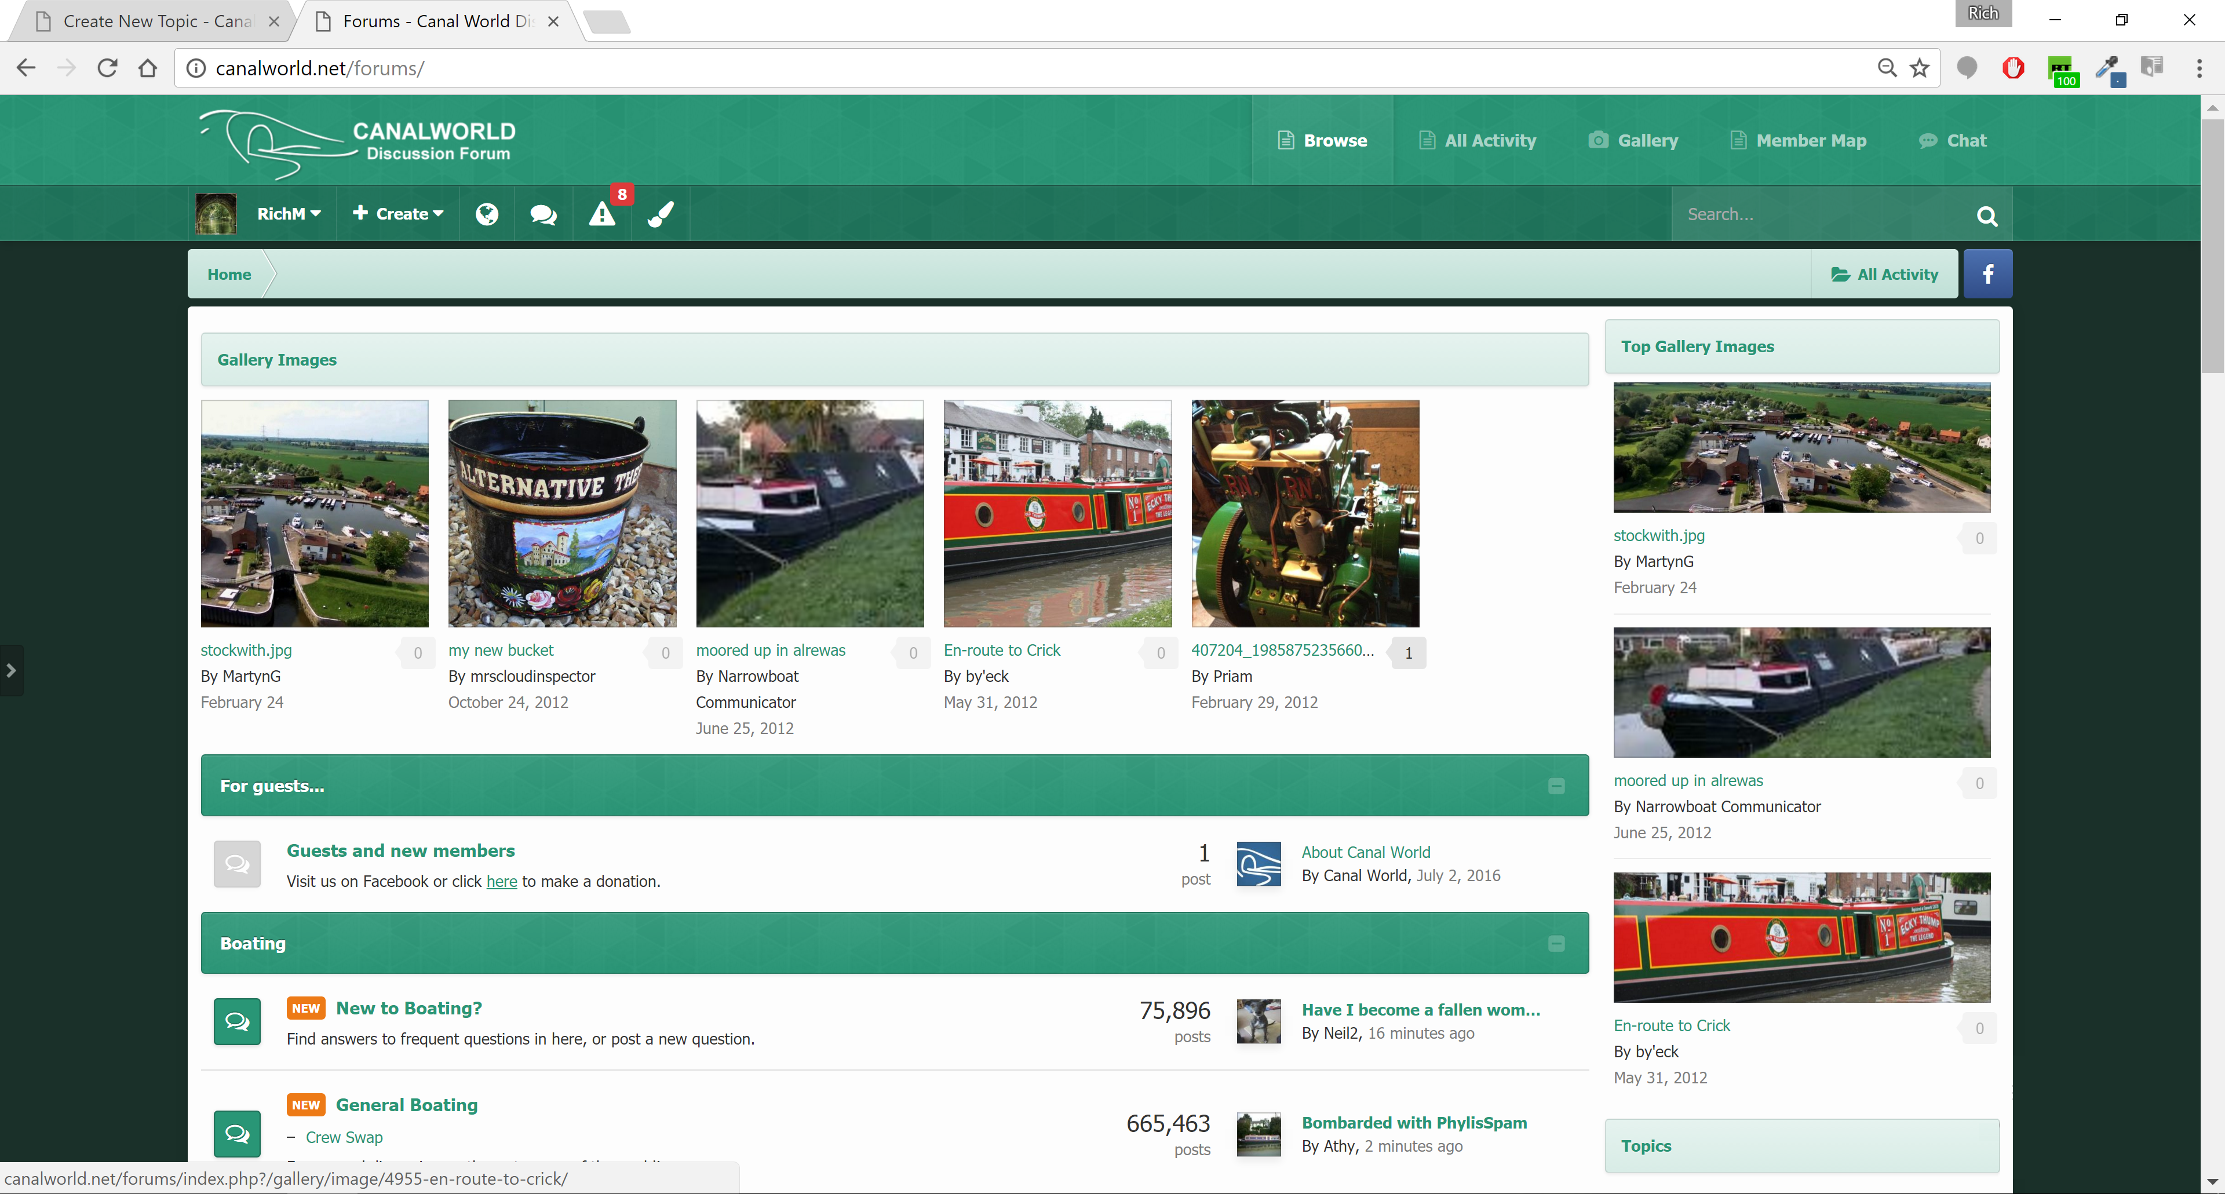Viewport: 2225px width, 1194px height.
Task: Collapse the Boating section
Action: (x=1556, y=944)
